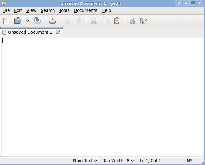Close the Unsaved Document 1 tab
This screenshot has width=205, height=165.
point(58,32)
